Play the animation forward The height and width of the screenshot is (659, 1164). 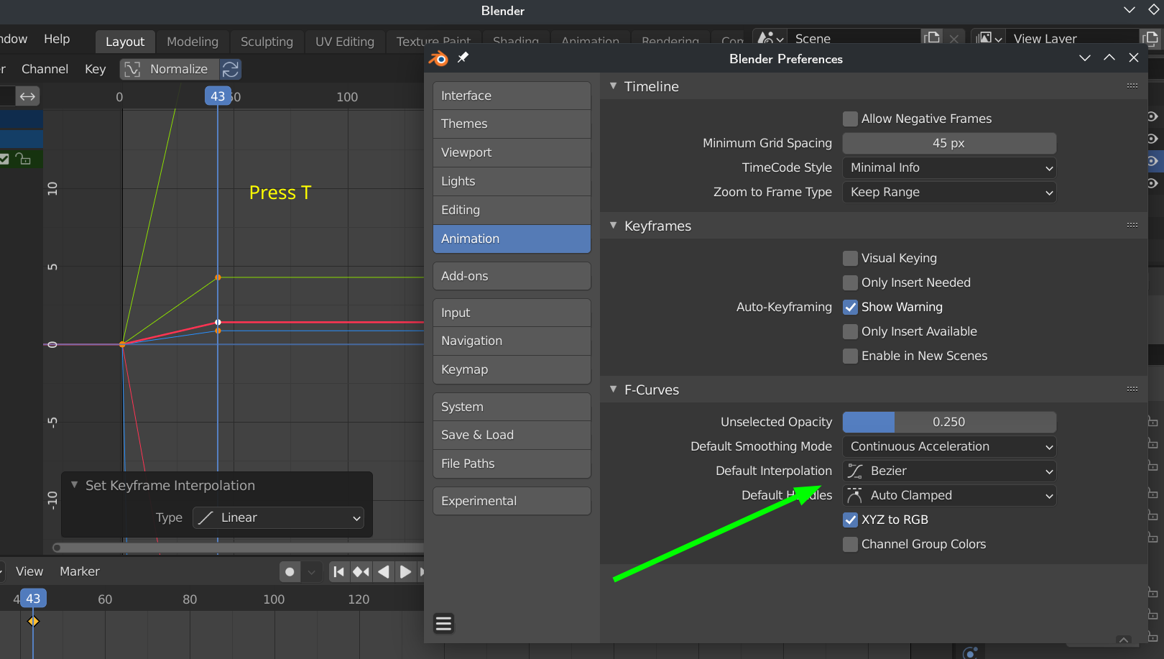click(405, 572)
